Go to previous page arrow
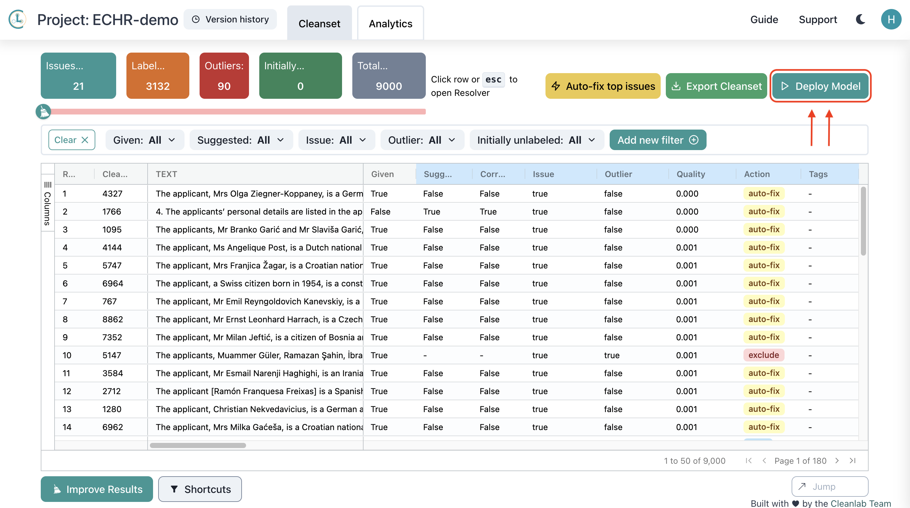Viewport: 910px width, 508px height. [x=764, y=460]
